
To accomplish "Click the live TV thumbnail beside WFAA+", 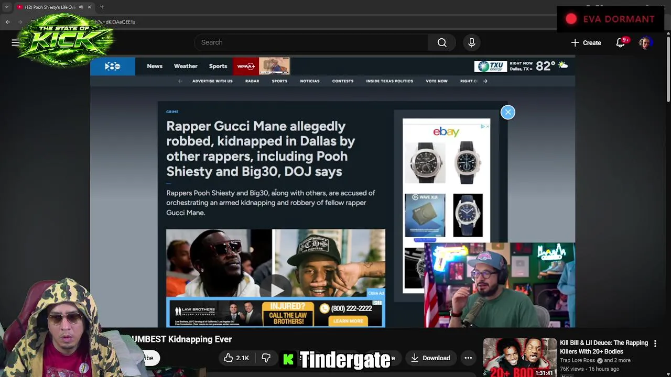I will click(x=274, y=66).
